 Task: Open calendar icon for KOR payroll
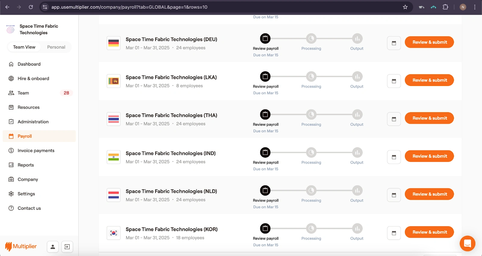394,233
